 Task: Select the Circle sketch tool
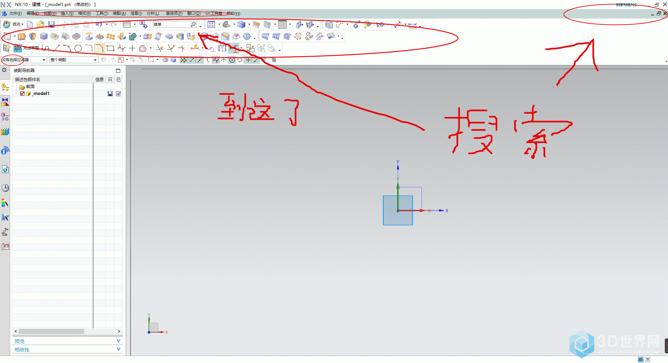point(78,48)
